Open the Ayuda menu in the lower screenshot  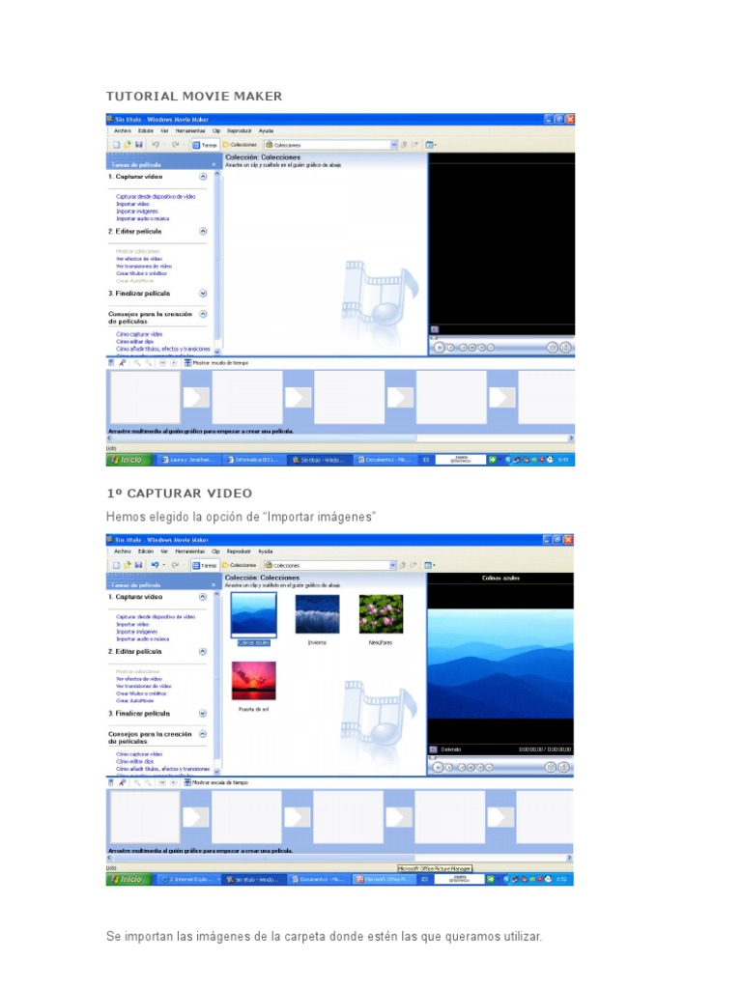point(266,551)
